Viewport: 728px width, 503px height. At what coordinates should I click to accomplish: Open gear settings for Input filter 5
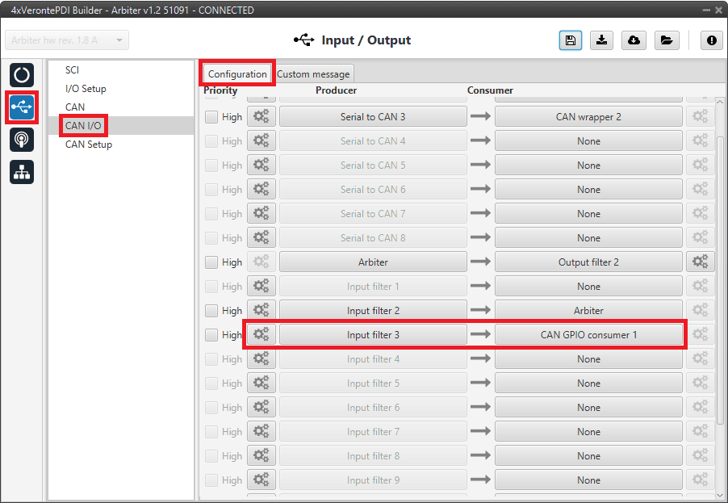261,384
